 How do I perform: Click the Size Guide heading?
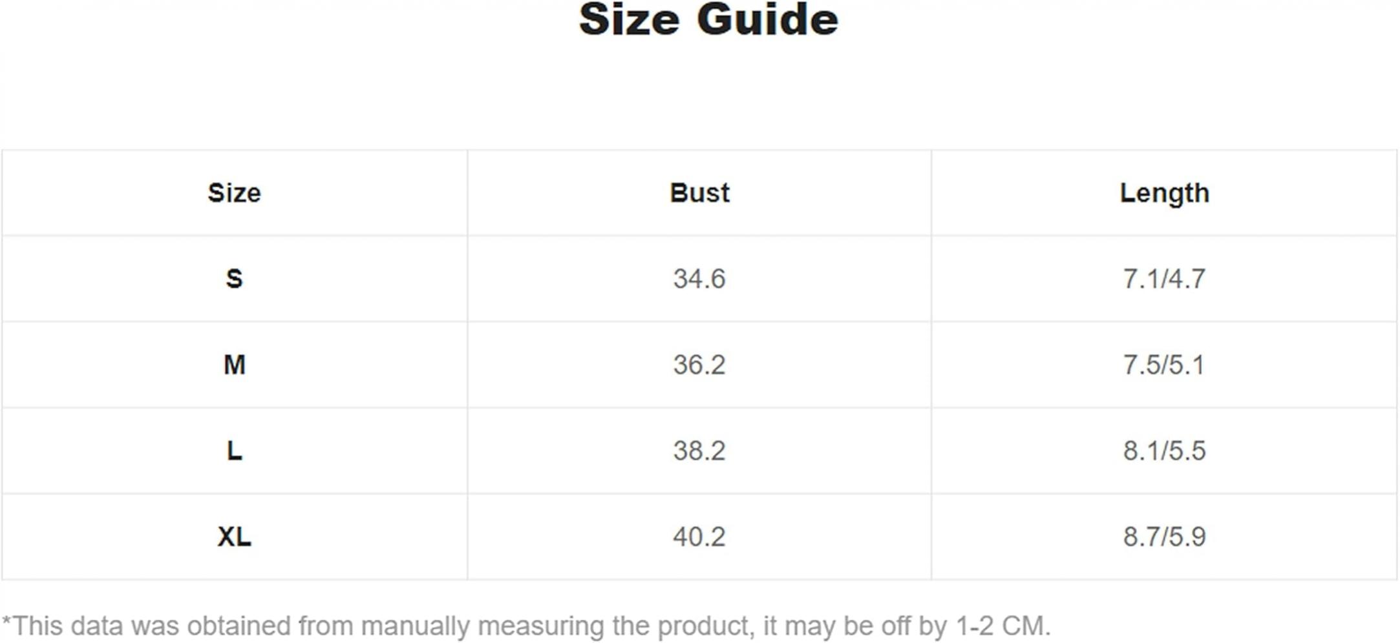tap(708, 19)
